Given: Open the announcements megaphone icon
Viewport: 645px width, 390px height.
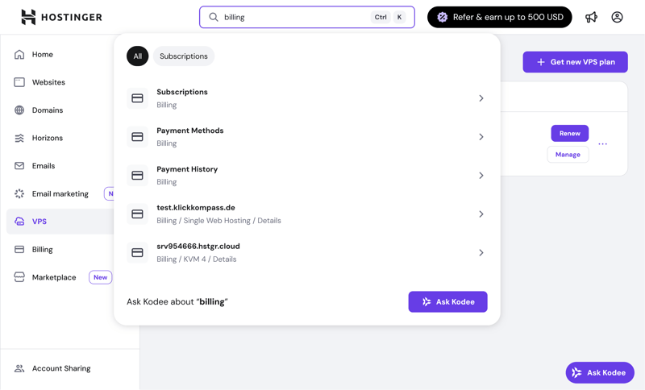Looking at the screenshot, I should pos(591,17).
